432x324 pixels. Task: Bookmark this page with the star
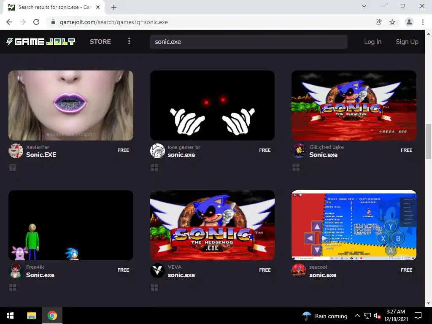pyautogui.click(x=392, y=22)
